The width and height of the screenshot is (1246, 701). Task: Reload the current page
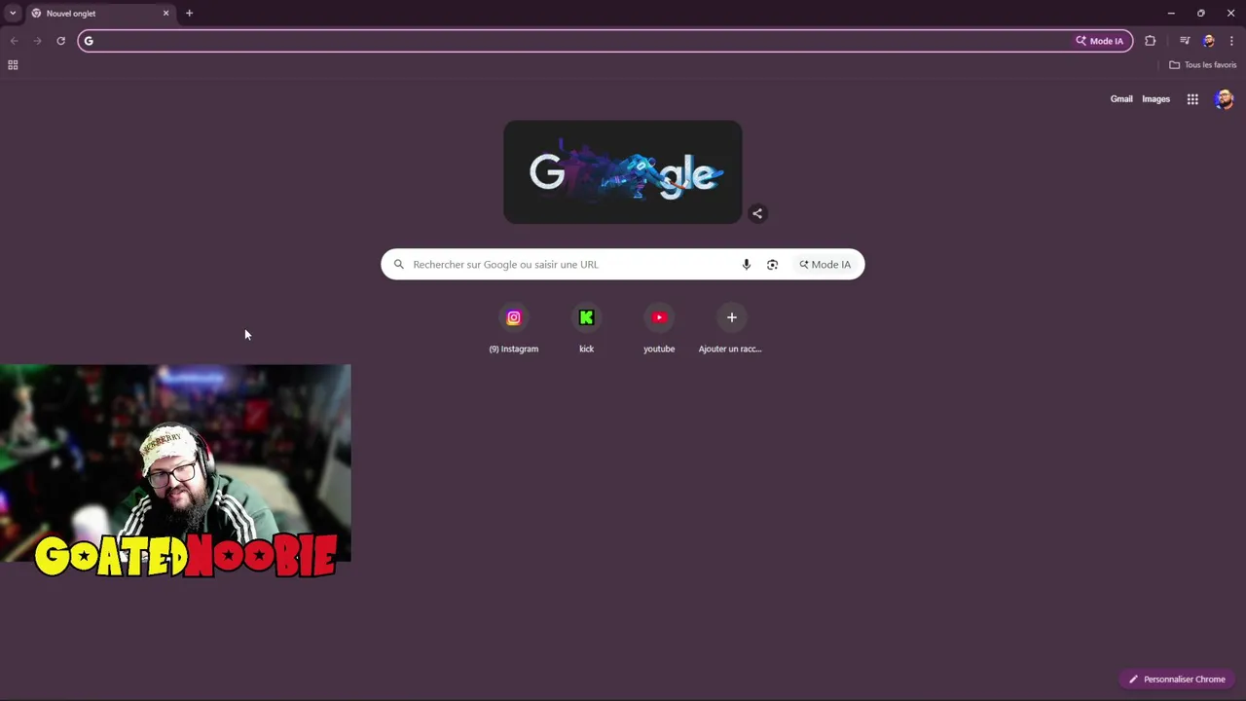tap(60, 41)
